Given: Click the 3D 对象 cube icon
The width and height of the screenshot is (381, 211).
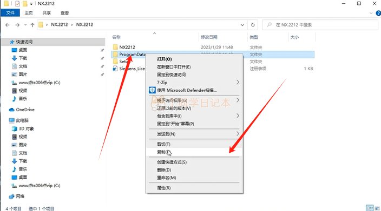Looking at the screenshot, I should (14, 128).
